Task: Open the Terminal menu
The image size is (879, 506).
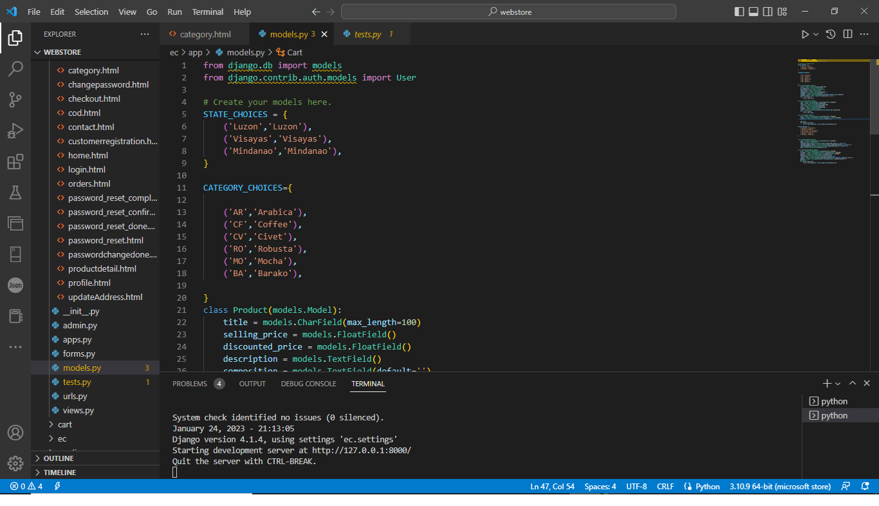Action: [x=207, y=12]
